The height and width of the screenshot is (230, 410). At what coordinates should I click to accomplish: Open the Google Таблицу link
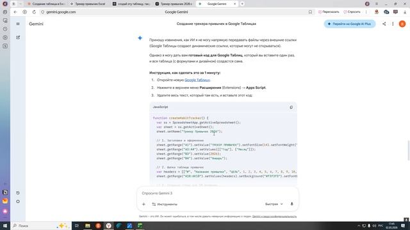pyautogui.click(x=197, y=80)
